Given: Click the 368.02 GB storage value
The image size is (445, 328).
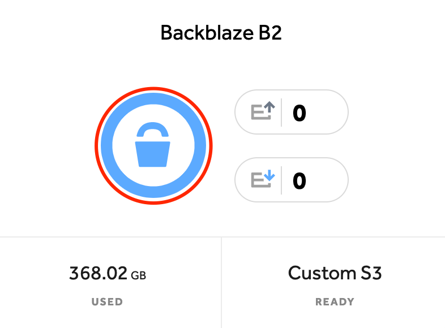Looking at the screenshot, I should pos(108,273).
